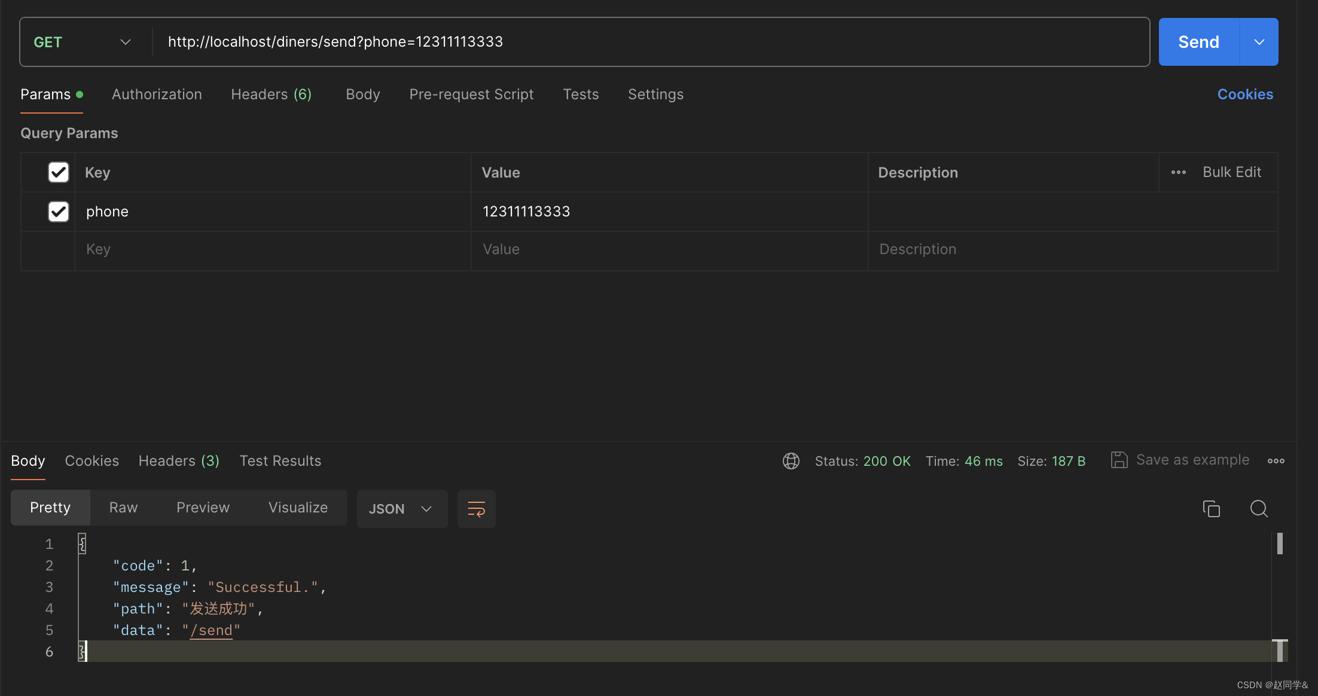Toggle the select-all Key header checkbox
The height and width of the screenshot is (696, 1318).
click(59, 172)
